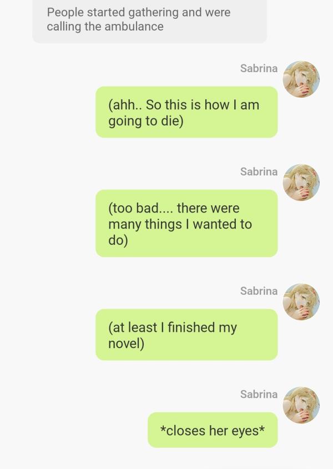Viewport: 333px width, 469px height.
Task: Tap Sabrina's avatar above '*closes her eyes*'
Action: point(301,405)
